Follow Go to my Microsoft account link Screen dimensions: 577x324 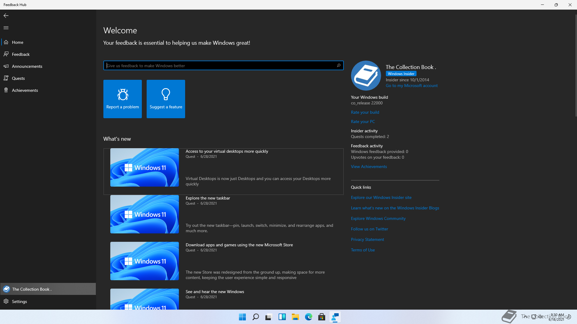(x=412, y=85)
